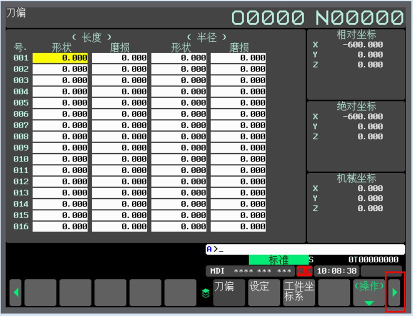This screenshot has height=316, width=413.
Task: Click the (长度) column group header
Action: (91, 37)
